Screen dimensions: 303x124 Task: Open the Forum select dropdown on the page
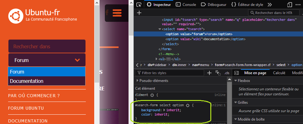pos(47,60)
